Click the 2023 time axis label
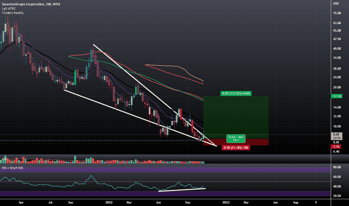Viewport: 349px width, 206px height. pyautogui.click(x=226, y=202)
